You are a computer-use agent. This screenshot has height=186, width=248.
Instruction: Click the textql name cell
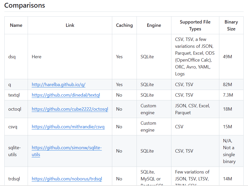[14, 95]
